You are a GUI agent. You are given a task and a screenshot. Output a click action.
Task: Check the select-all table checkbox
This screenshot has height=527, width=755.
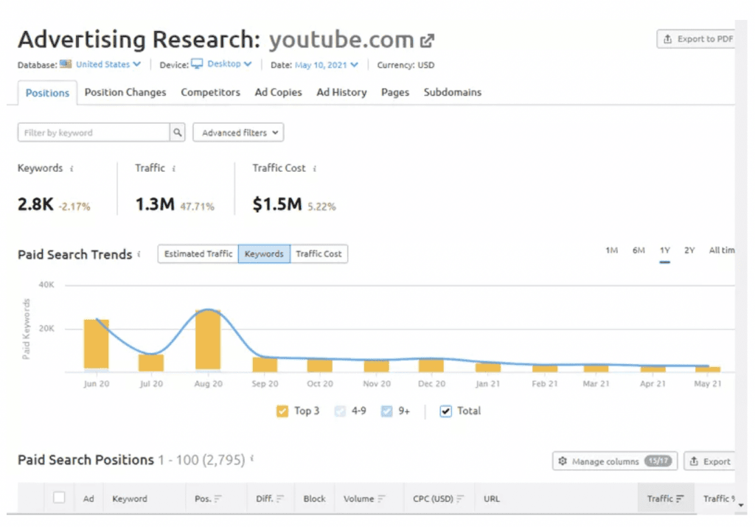tap(59, 498)
